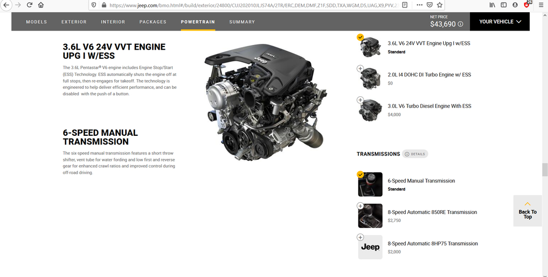Open the tracking protection shield icon
The width and height of the screenshot is (548, 277).
pyautogui.click(x=94, y=5)
